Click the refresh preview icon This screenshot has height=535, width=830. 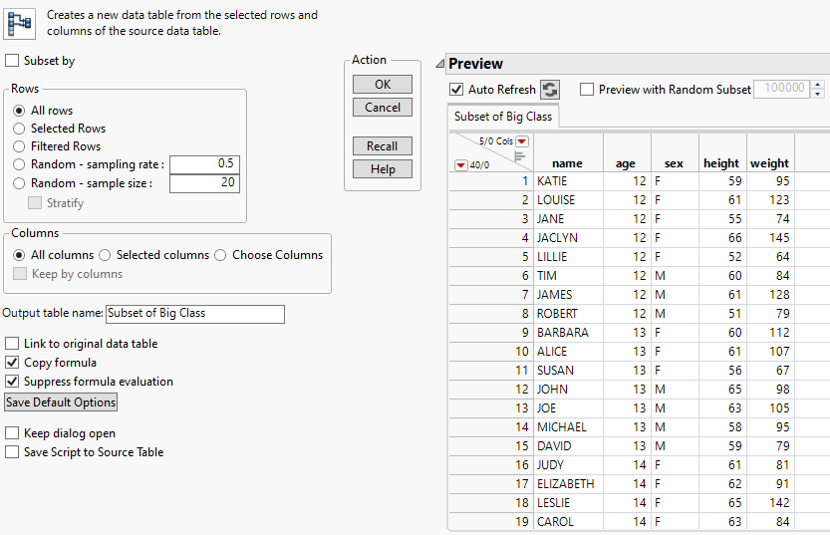[x=550, y=90]
